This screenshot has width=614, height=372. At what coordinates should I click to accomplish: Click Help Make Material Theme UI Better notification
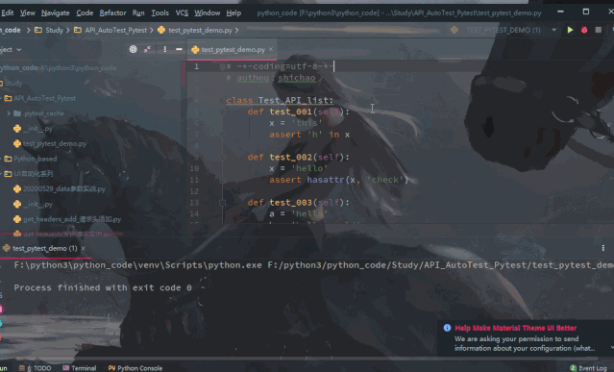coord(515,328)
